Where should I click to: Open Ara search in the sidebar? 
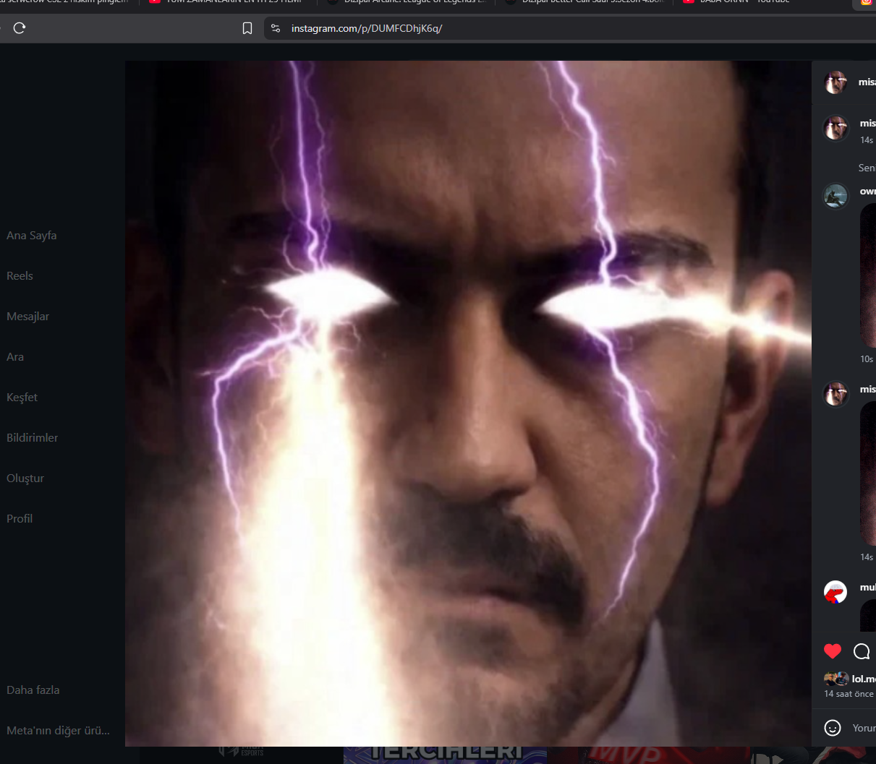[15, 357]
